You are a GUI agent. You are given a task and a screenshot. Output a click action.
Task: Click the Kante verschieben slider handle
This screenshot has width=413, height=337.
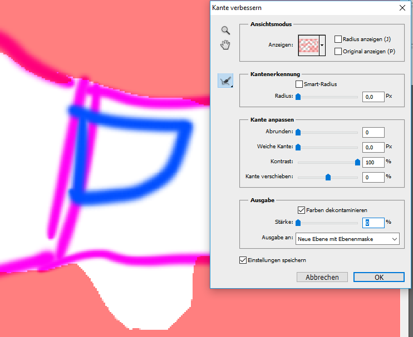pyautogui.click(x=328, y=177)
